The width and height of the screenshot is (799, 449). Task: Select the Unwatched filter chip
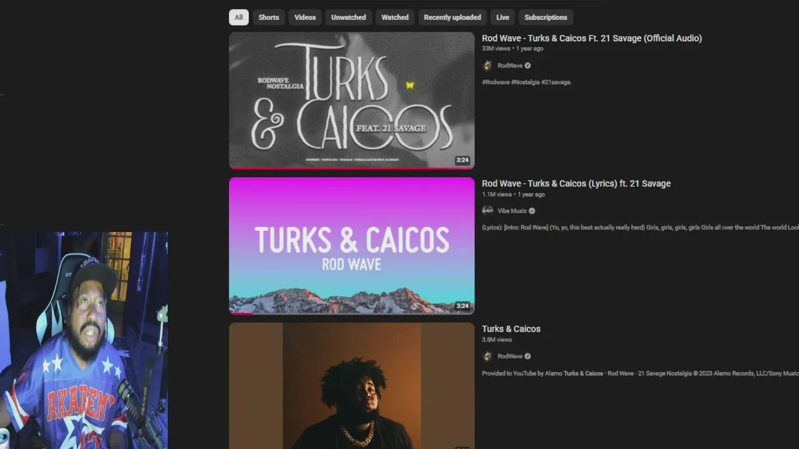[x=348, y=17]
